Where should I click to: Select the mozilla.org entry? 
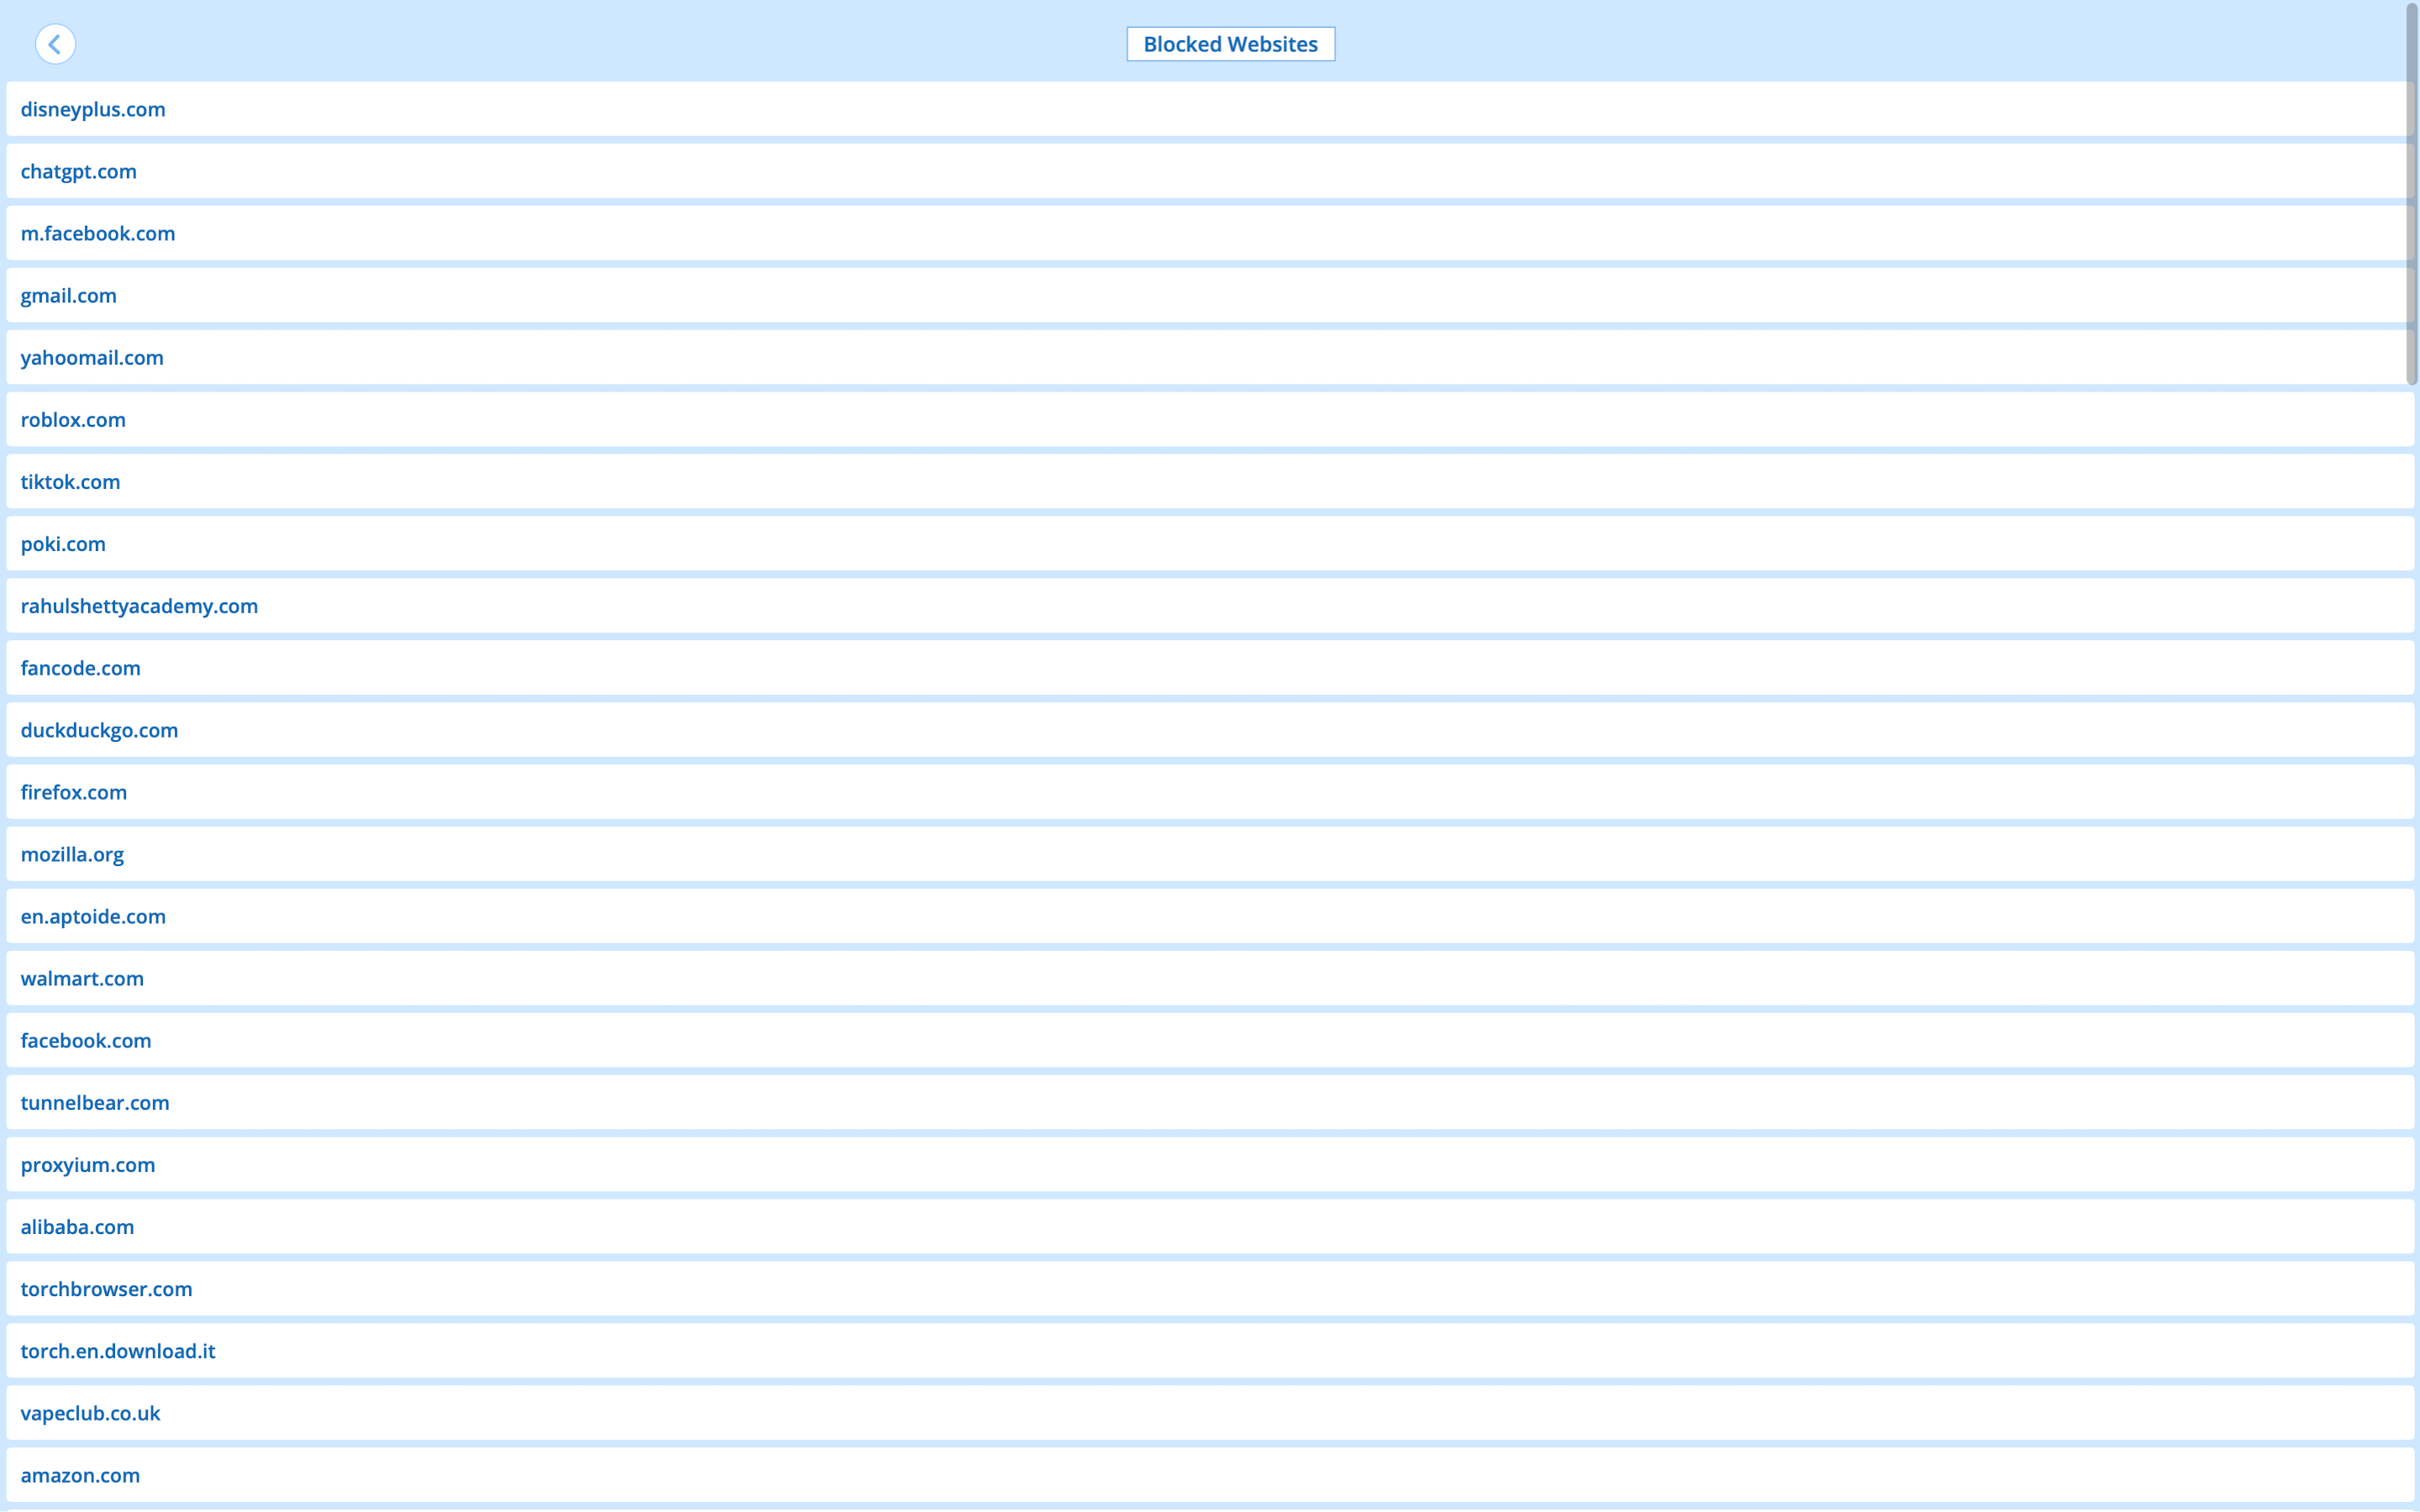(1210, 853)
